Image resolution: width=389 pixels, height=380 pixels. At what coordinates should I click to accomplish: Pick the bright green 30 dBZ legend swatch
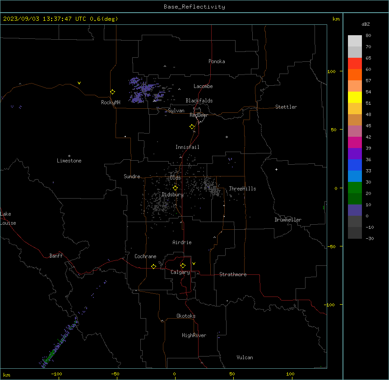355,188
